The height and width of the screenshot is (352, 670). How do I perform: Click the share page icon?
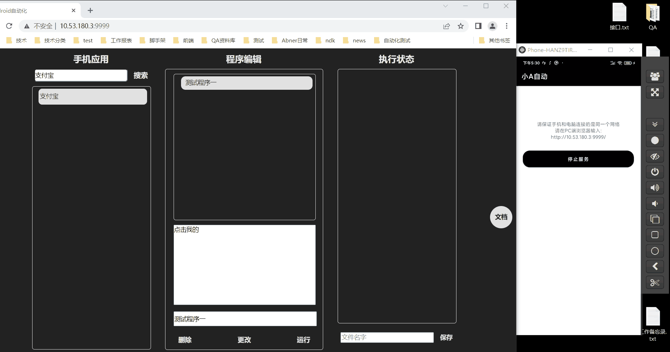click(447, 26)
